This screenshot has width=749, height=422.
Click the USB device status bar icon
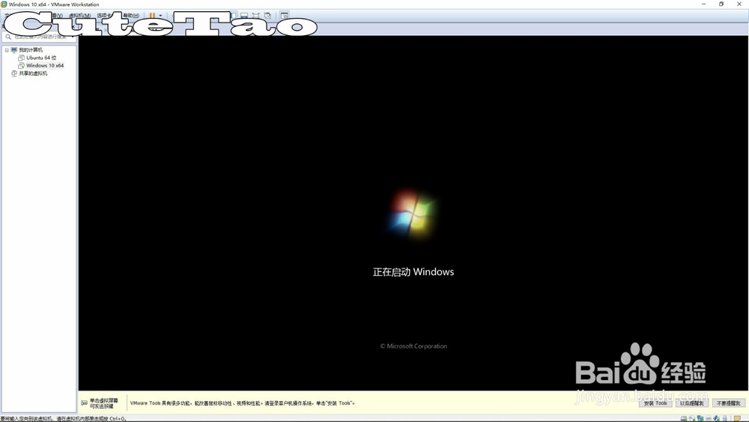(x=724, y=419)
